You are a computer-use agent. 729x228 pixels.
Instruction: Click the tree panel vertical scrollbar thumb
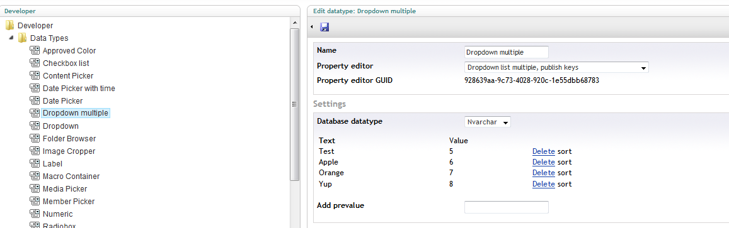(294, 104)
